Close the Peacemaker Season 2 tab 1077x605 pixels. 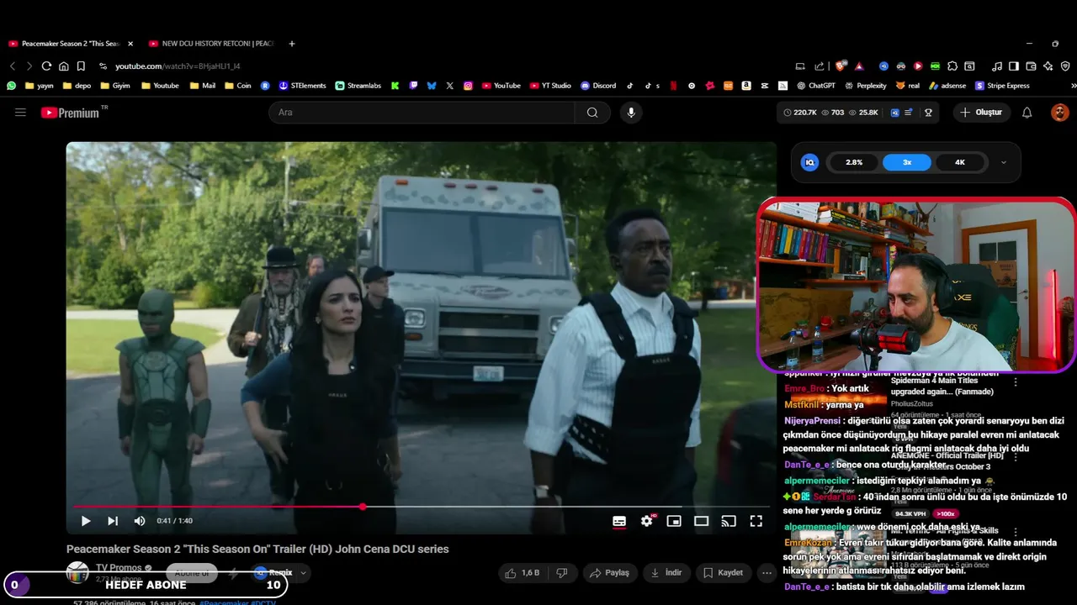coord(130,44)
